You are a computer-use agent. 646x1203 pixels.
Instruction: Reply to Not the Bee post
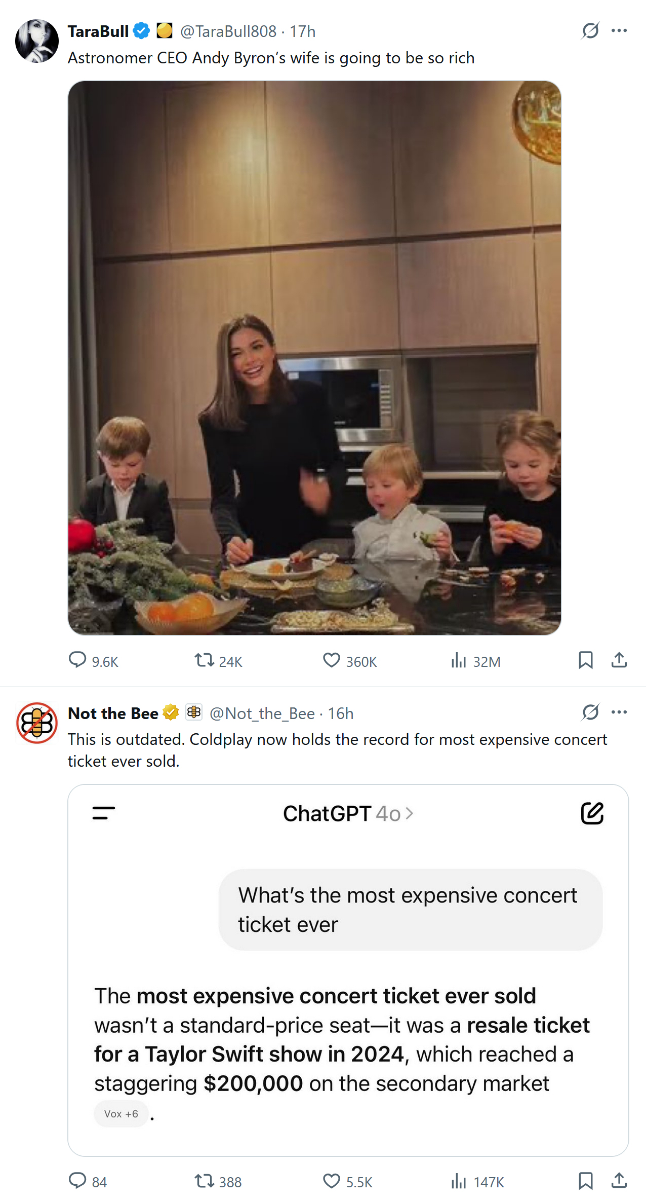point(78,1181)
